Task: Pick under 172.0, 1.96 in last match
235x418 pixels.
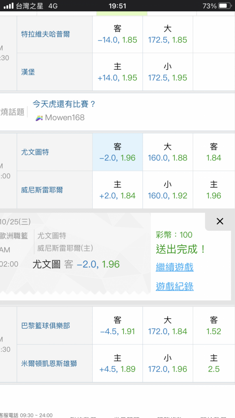Action: click(x=168, y=363)
